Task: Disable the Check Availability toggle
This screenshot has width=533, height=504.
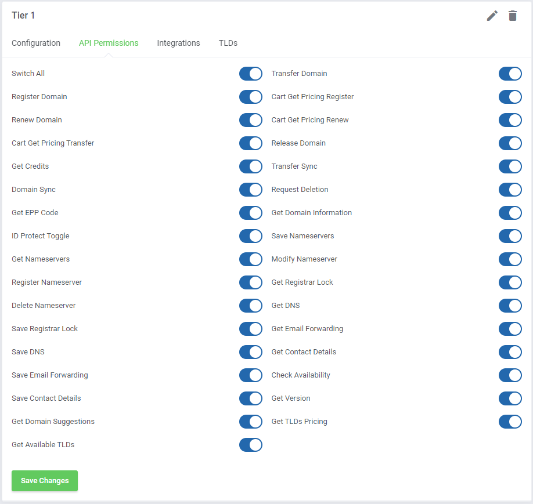Action: (x=510, y=375)
